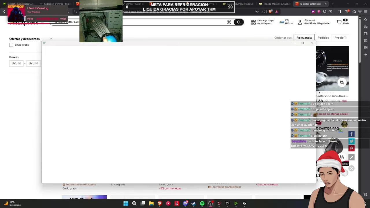Image resolution: width=370 pixels, height=208 pixels.
Task: Open taskbar Search magnifier
Action: tap(134, 203)
